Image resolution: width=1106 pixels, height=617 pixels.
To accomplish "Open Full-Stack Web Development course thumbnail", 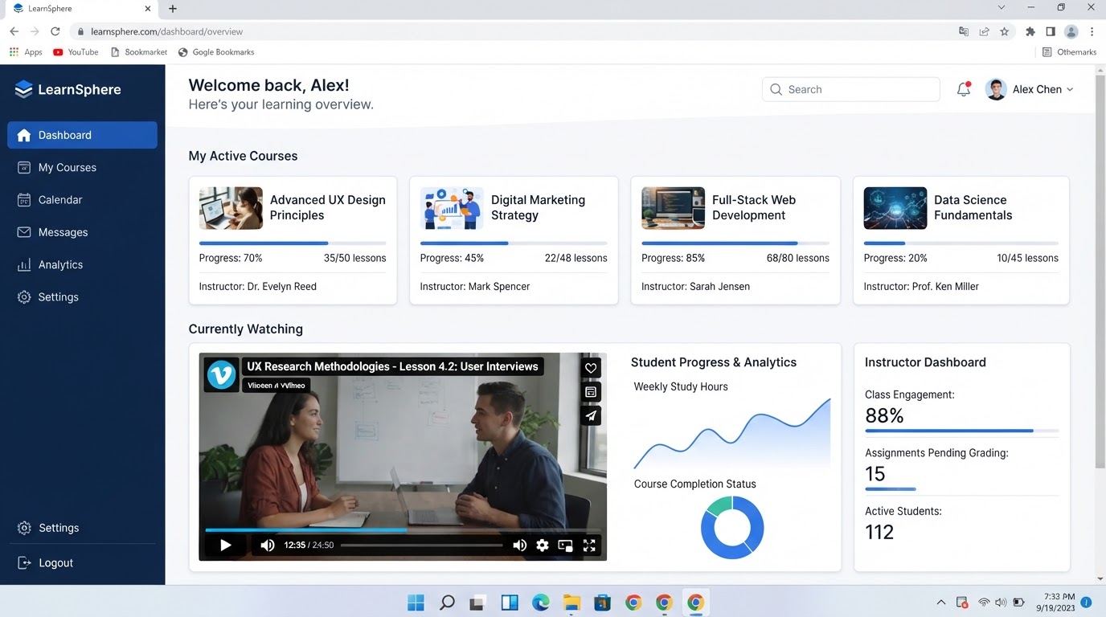I will pos(673,208).
